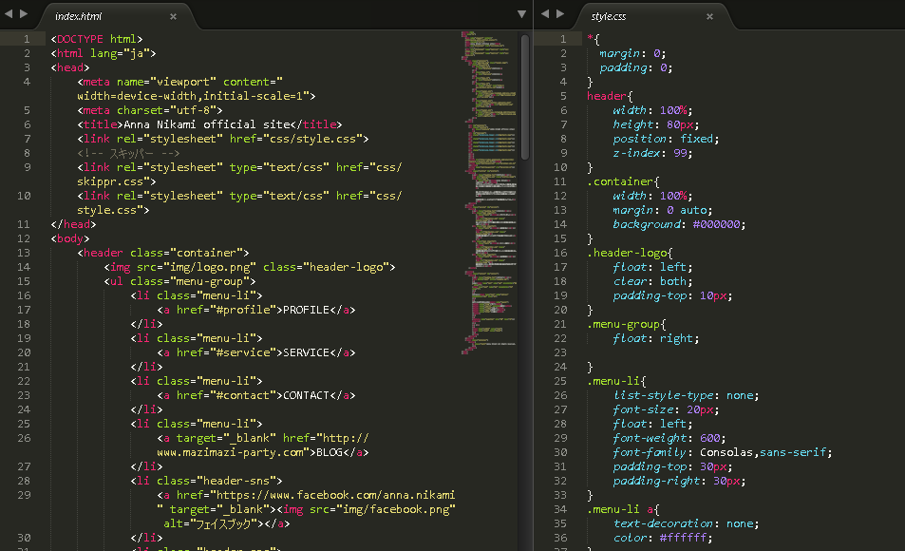This screenshot has width=905, height=551.
Task: Click the position: fixed declaration
Action: click(666, 139)
